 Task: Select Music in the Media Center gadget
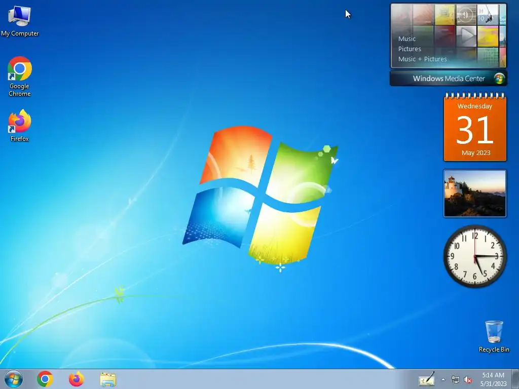(x=407, y=38)
